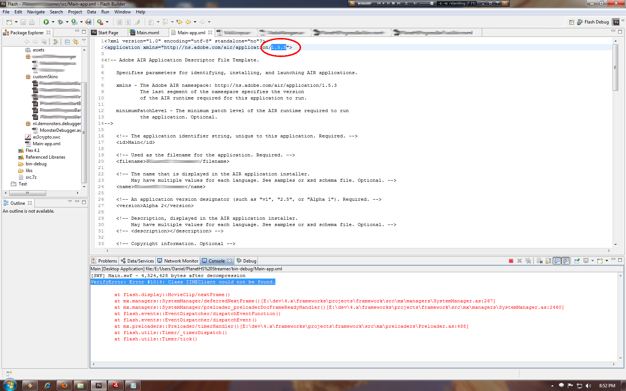Switch to the Main.mxml editor tab
This screenshot has width=626, height=391.
pos(148,33)
